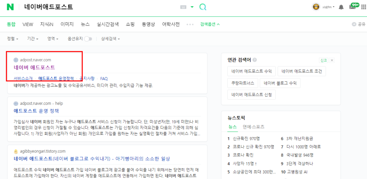Switch to the 어학사전 tab
This screenshot has height=179, width=367.
[x=171, y=24]
